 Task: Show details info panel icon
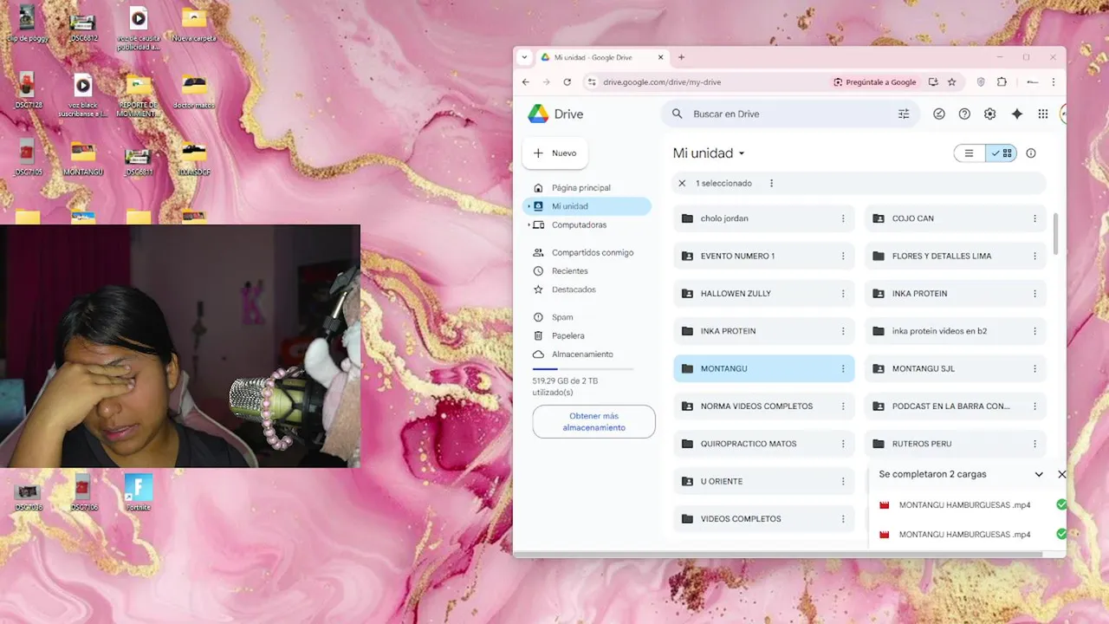tap(1031, 153)
